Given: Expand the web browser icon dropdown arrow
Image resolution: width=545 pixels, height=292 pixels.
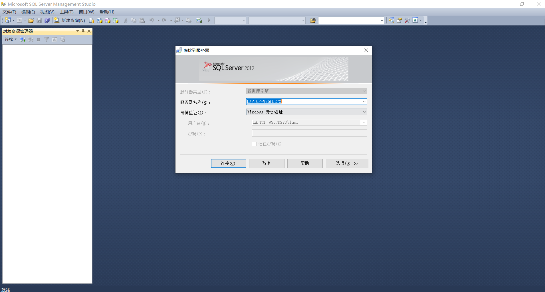Looking at the screenshot, I should coord(421,20).
